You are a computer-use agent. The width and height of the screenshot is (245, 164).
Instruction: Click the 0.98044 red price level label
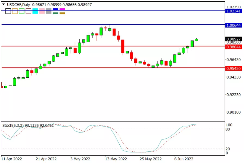[x=234, y=47]
